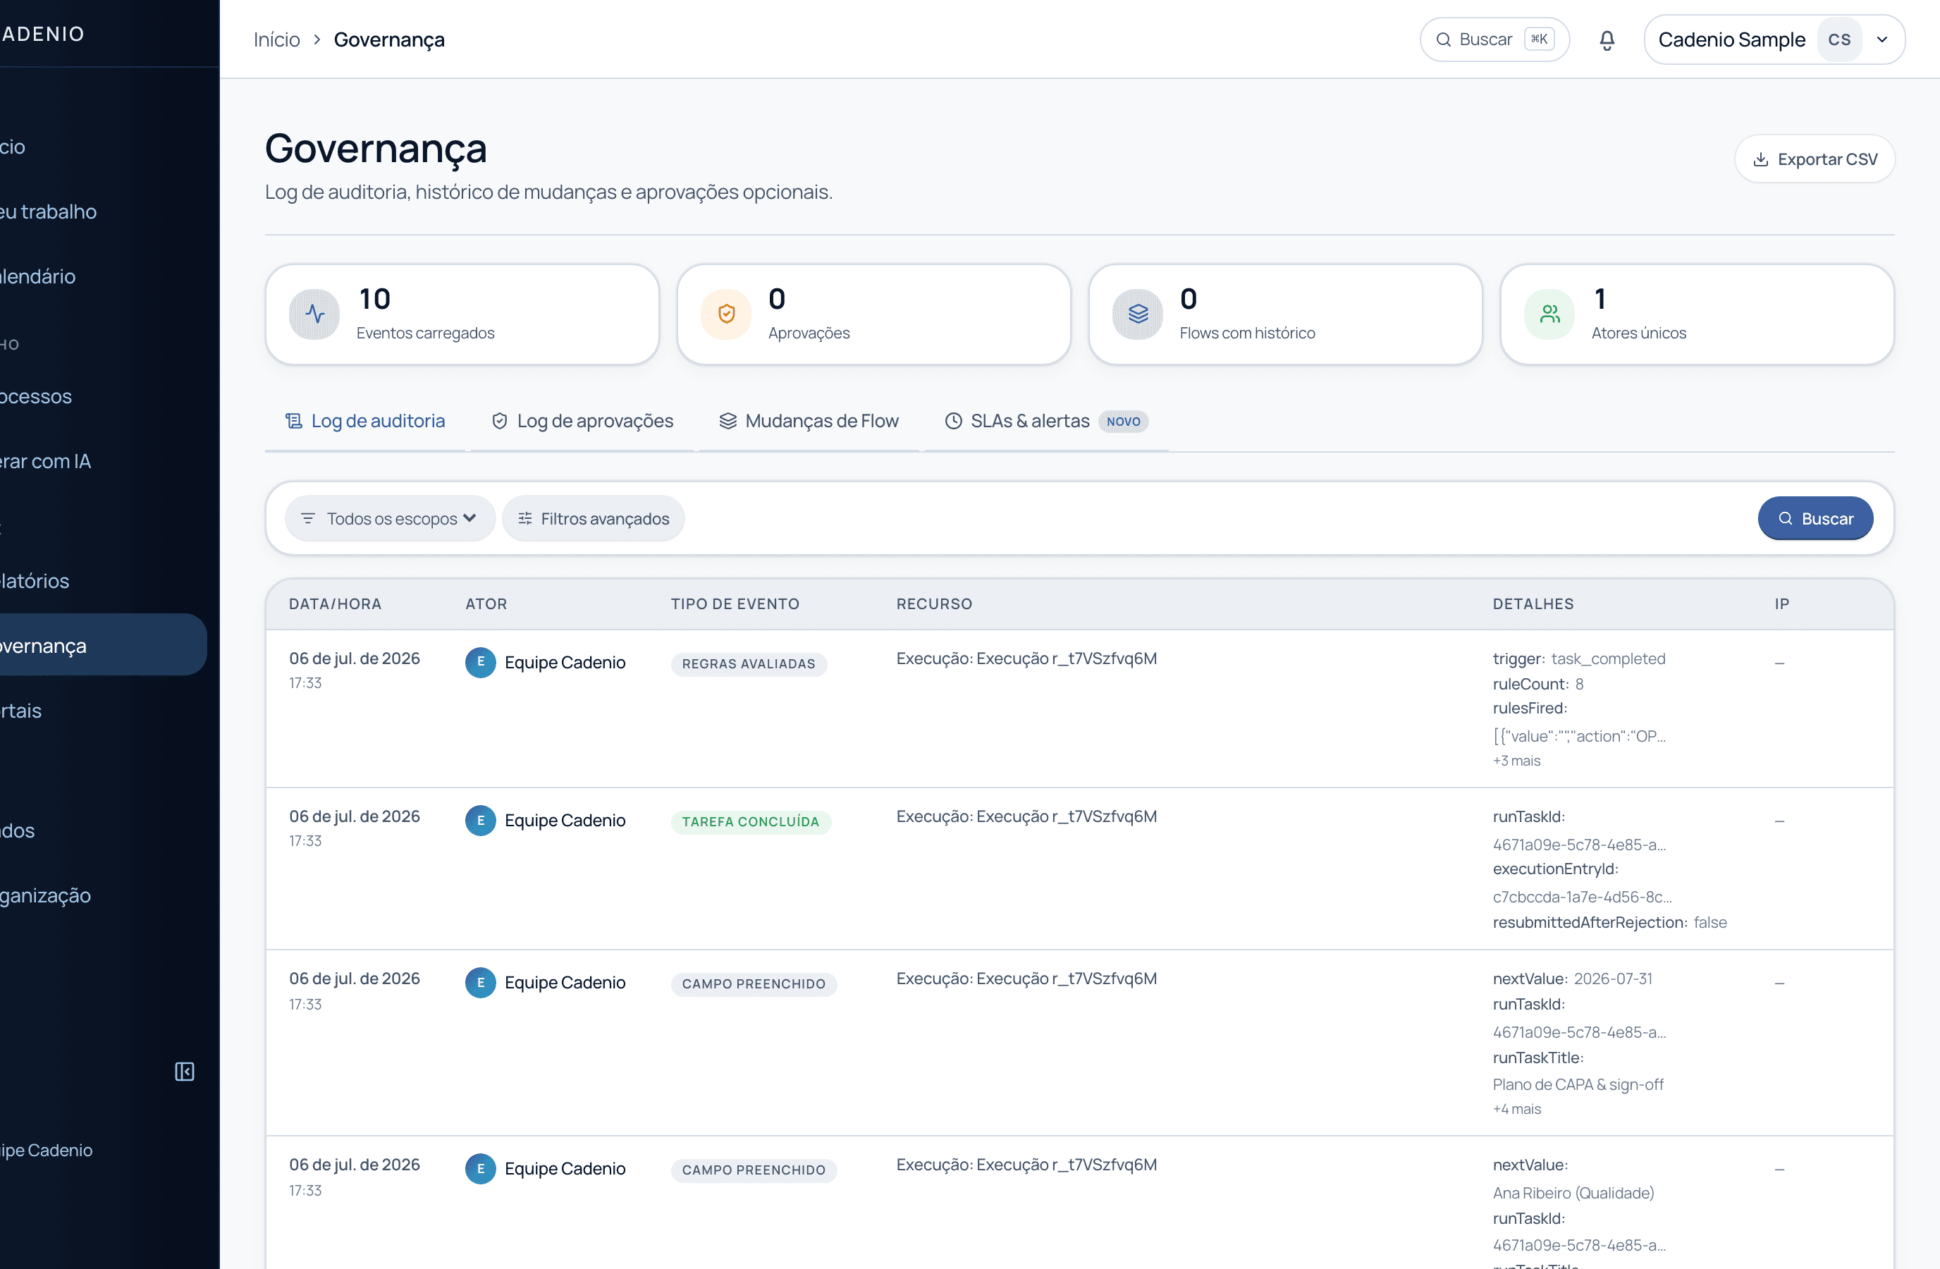The height and width of the screenshot is (1269, 1940).
Task: Click the users icon on Atores únicos card
Action: click(1549, 314)
